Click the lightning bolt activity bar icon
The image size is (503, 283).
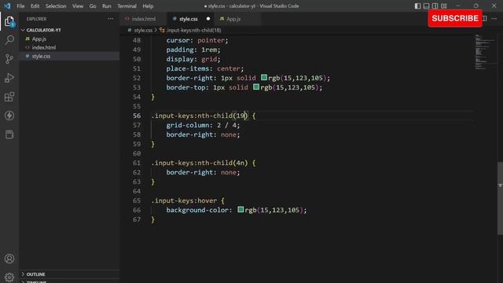pos(9,116)
